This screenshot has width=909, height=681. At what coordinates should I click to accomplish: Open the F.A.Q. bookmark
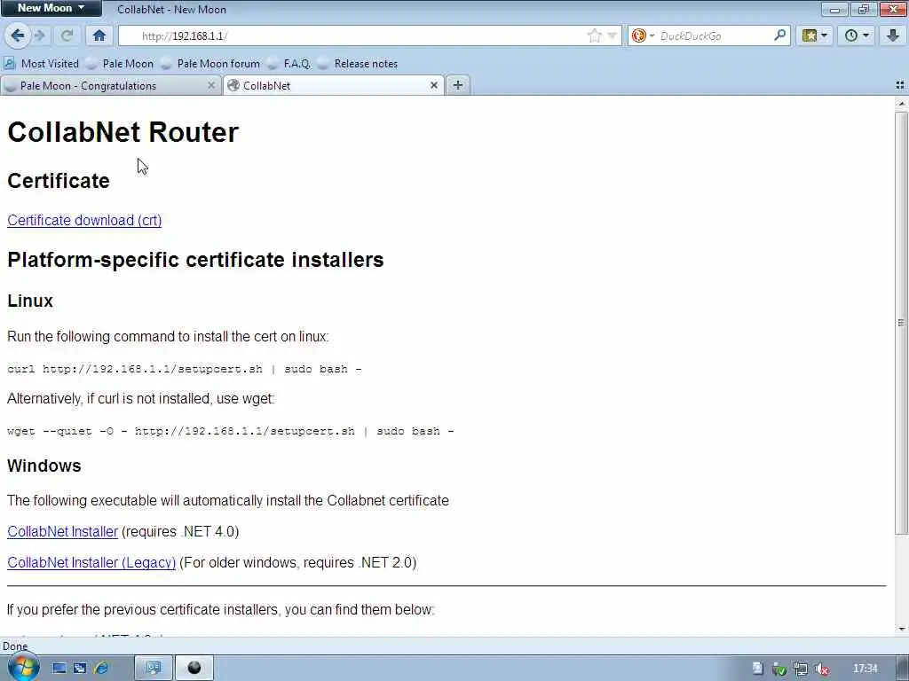coord(289,64)
